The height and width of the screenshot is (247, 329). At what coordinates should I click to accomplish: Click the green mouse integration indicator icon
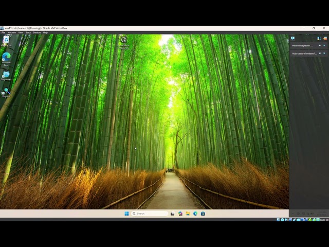(314, 220)
